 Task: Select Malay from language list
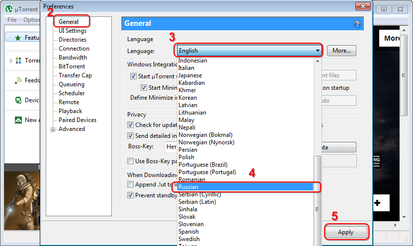(x=246, y=120)
